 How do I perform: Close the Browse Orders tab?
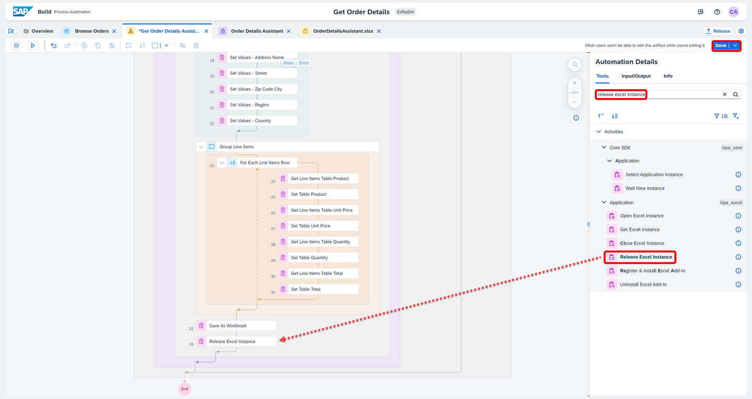114,31
